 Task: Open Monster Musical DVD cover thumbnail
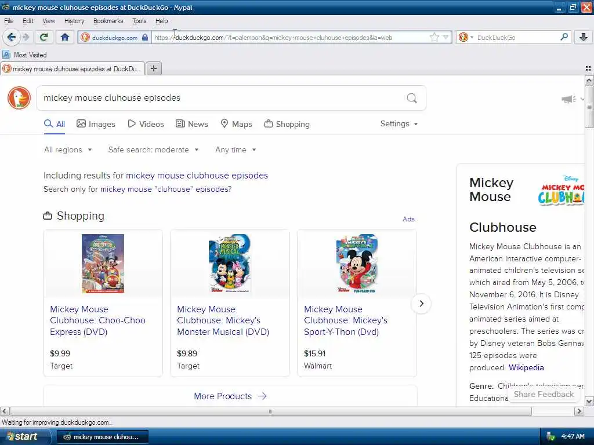click(230, 264)
